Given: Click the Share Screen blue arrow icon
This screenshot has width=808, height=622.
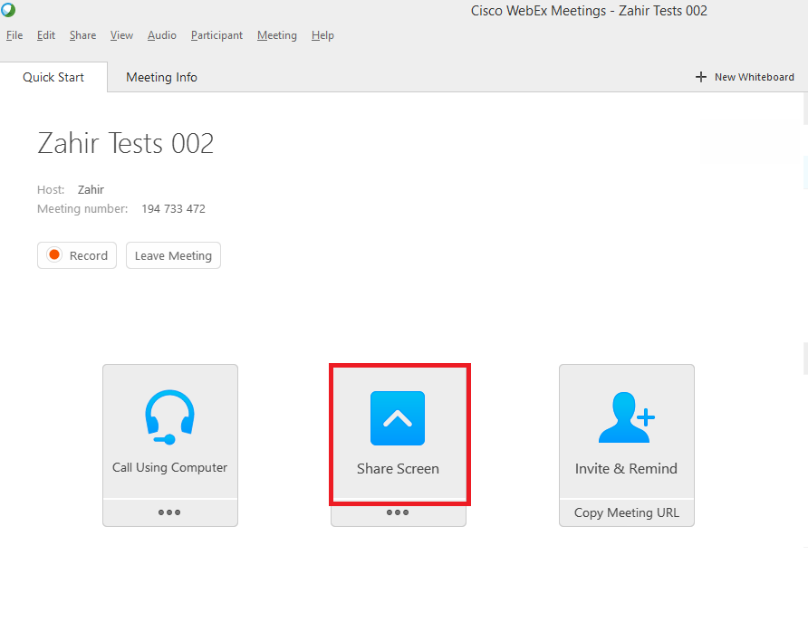Looking at the screenshot, I should (398, 418).
